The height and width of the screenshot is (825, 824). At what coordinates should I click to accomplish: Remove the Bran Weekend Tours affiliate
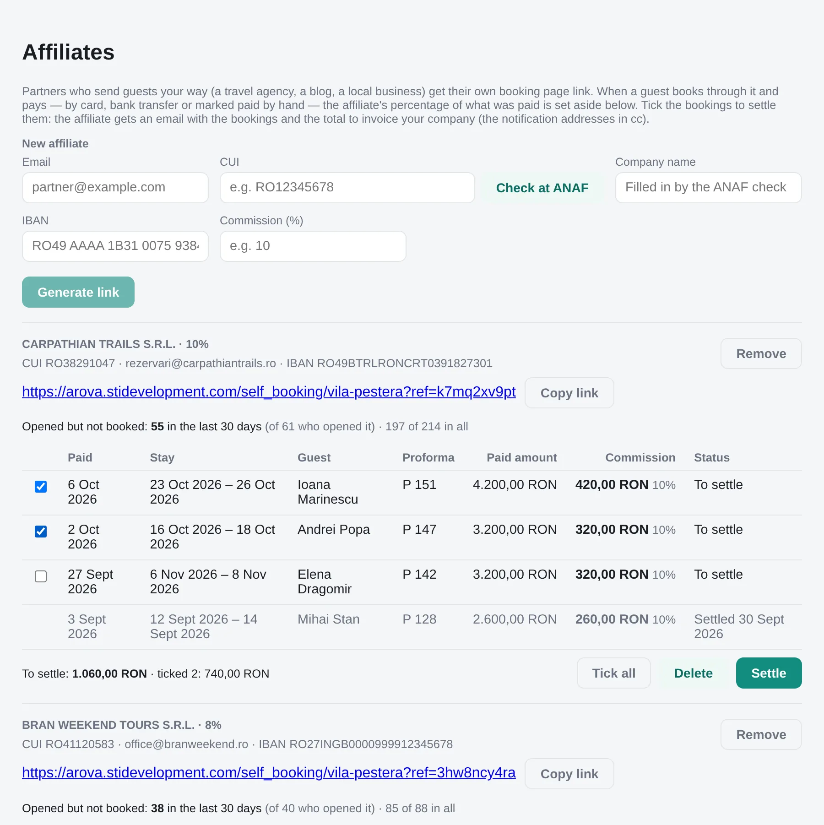click(x=761, y=734)
